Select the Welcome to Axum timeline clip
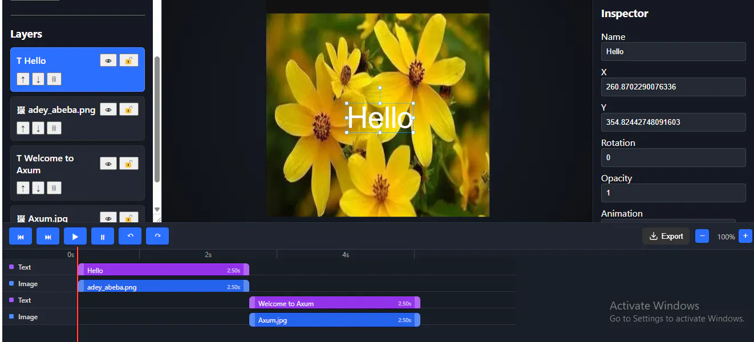 pyautogui.click(x=335, y=303)
